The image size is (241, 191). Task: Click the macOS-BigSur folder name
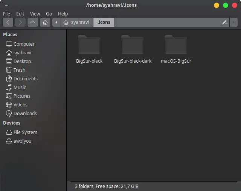pyautogui.click(x=176, y=61)
